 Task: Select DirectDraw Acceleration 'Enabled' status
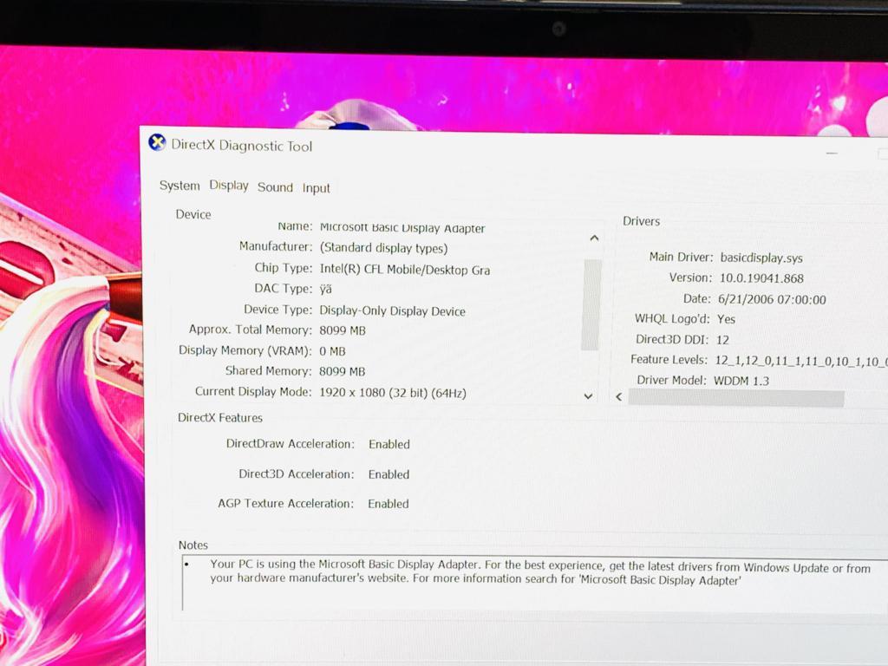[389, 444]
